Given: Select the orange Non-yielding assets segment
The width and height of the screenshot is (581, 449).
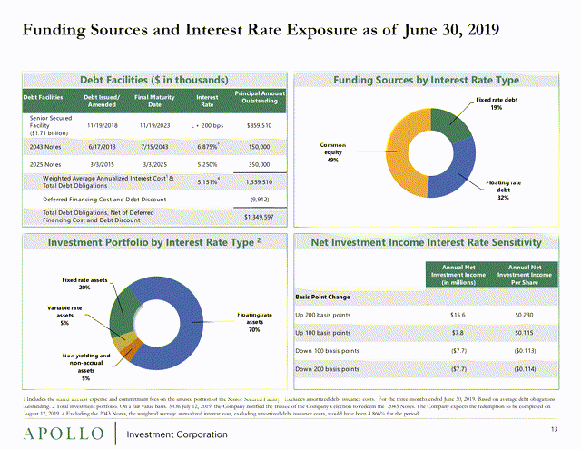Looking at the screenshot, I should coord(131,350).
